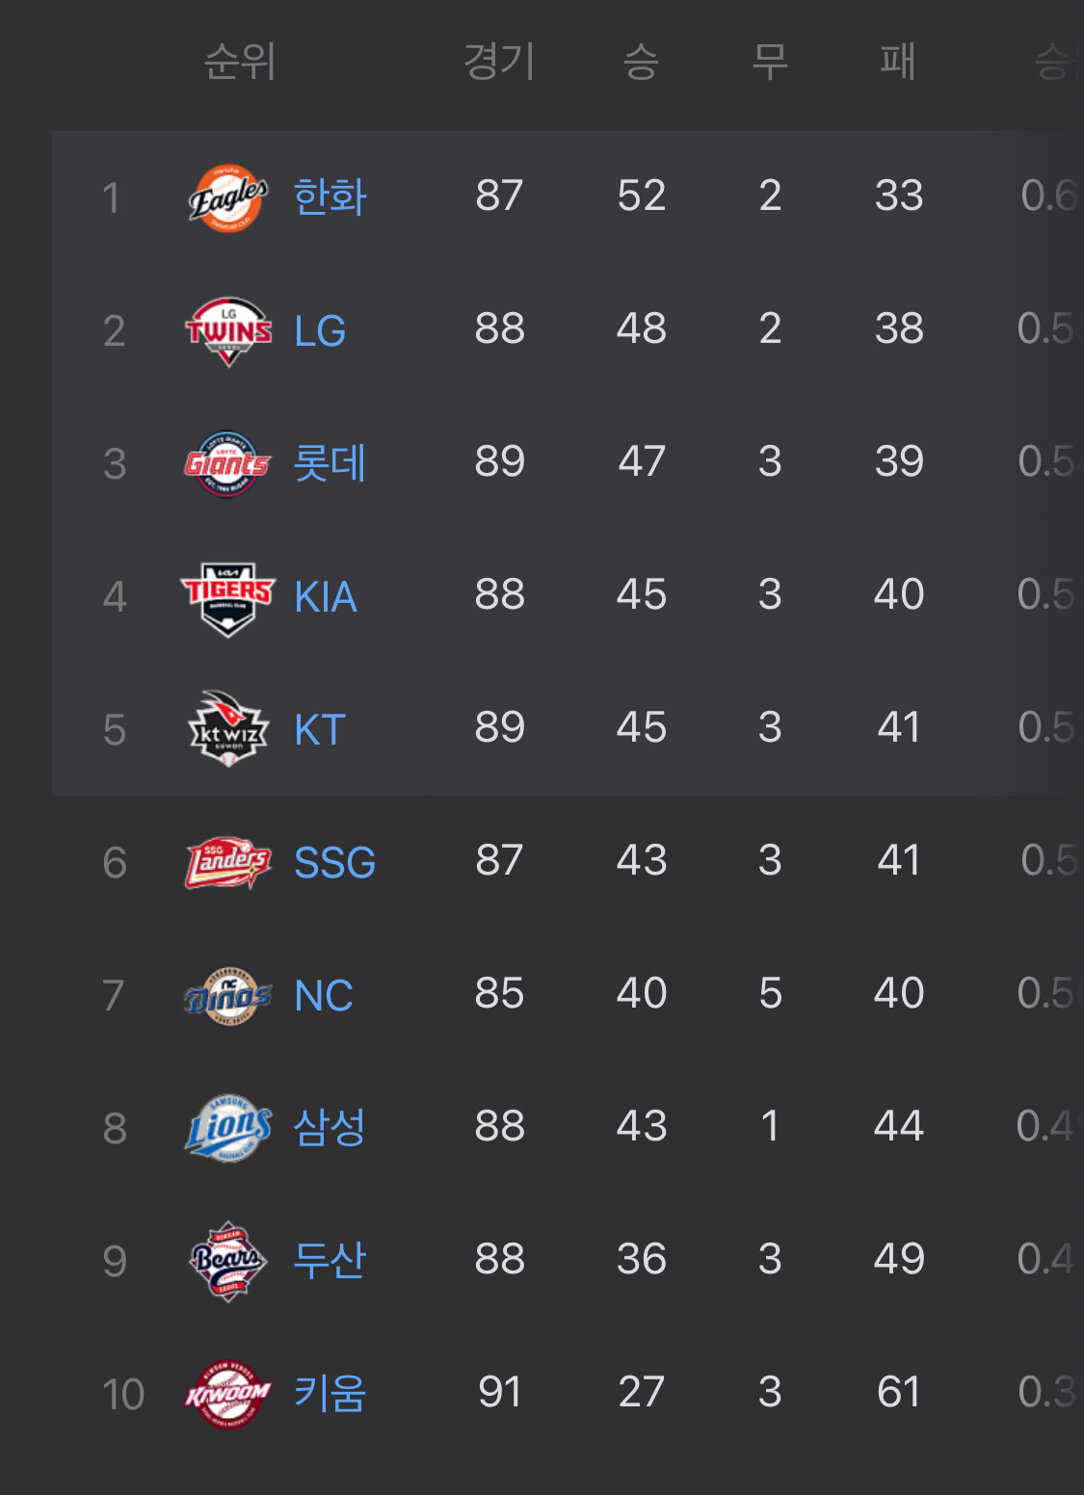Select the 승 wins column header

pos(642,63)
